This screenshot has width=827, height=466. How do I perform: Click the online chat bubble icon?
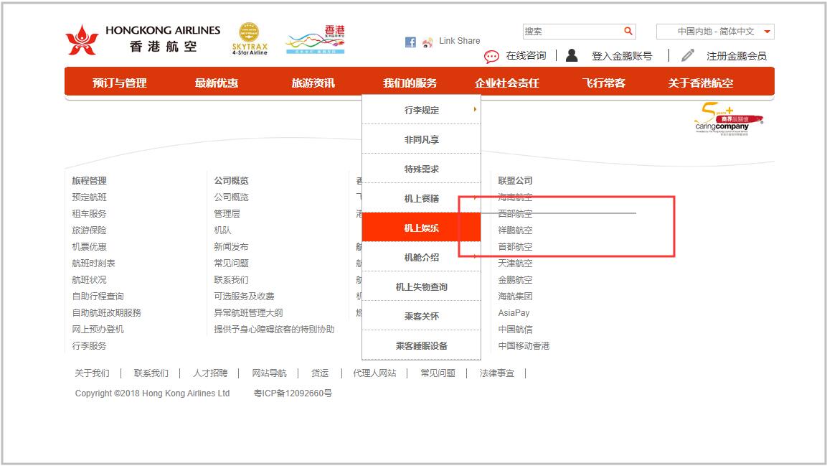coord(491,57)
